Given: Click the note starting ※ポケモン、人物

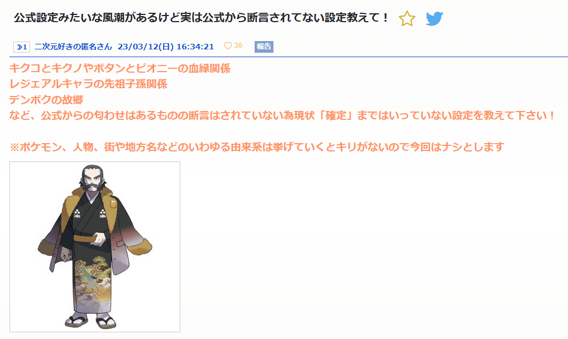Looking at the screenshot, I should (257, 147).
